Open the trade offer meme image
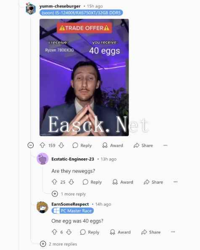 (84, 77)
